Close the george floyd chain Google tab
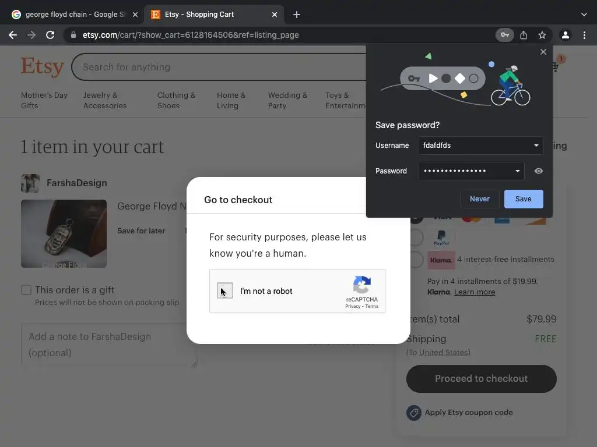 tap(135, 15)
